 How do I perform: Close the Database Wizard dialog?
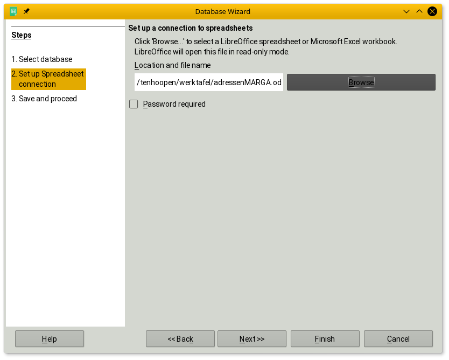pos(432,11)
